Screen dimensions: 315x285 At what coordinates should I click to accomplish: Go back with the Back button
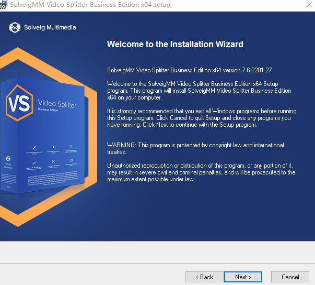[x=204, y=277]
